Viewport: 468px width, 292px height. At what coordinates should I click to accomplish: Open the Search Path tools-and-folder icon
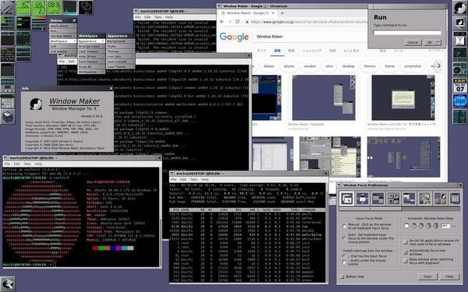424,199
